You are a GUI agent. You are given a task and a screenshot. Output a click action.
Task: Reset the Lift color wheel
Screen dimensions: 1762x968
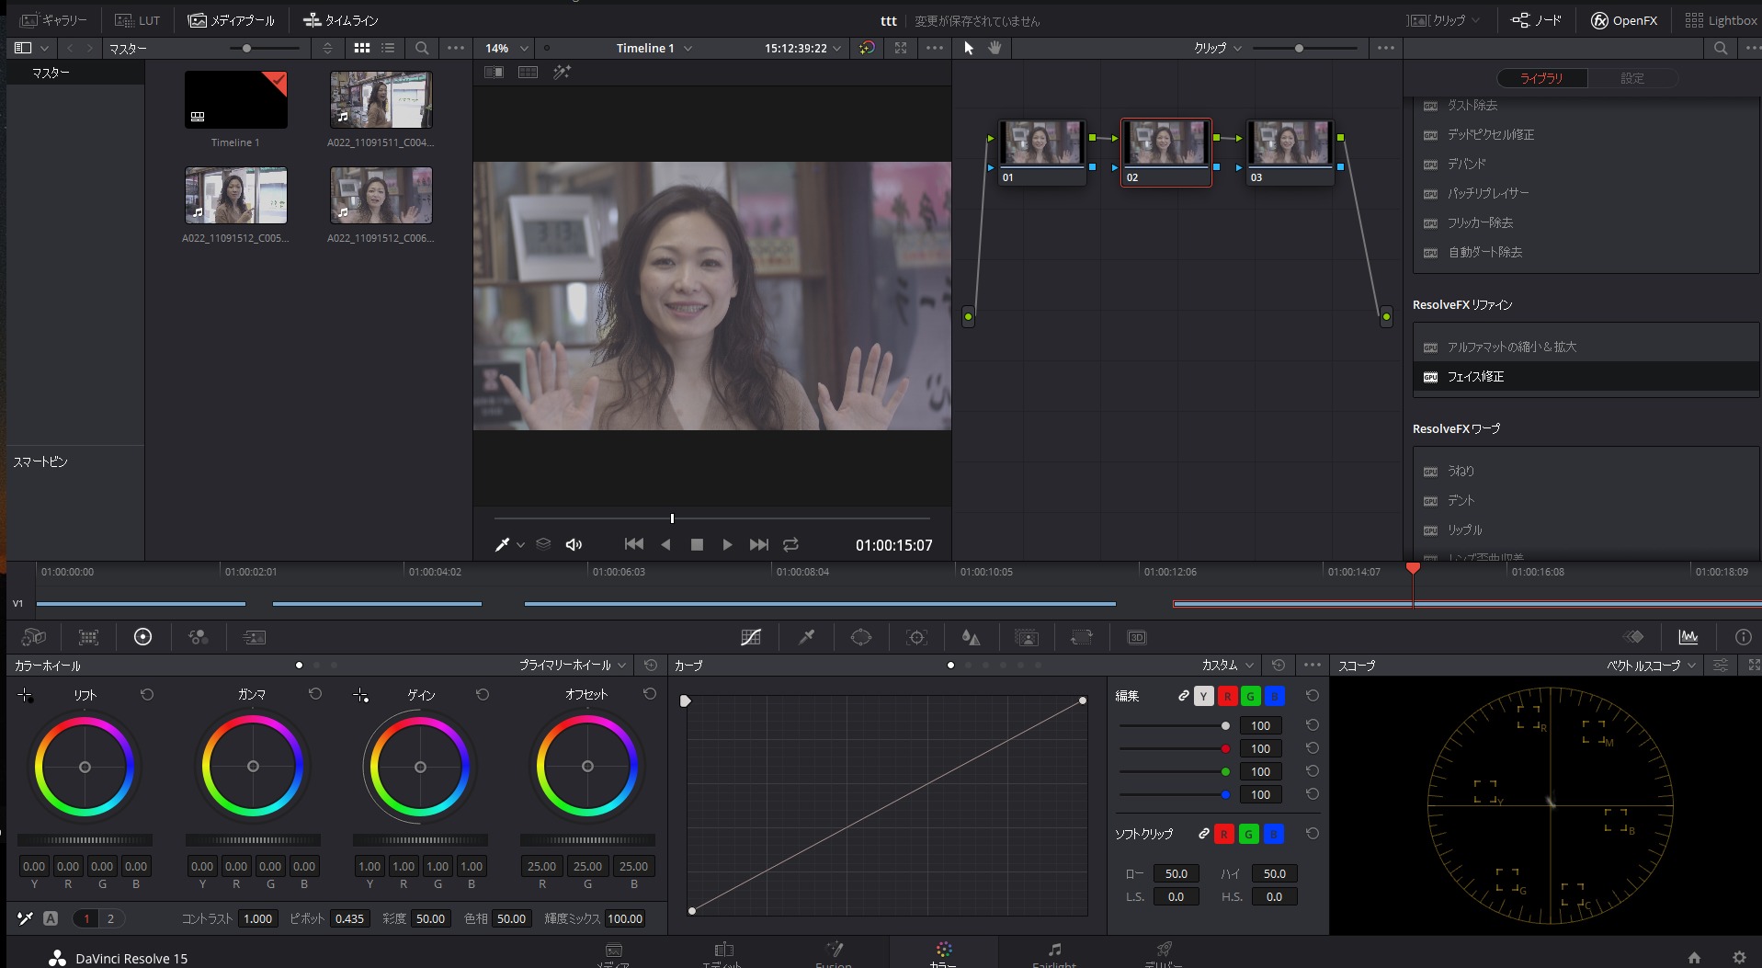pyautogui.click(x=147, y=695)
